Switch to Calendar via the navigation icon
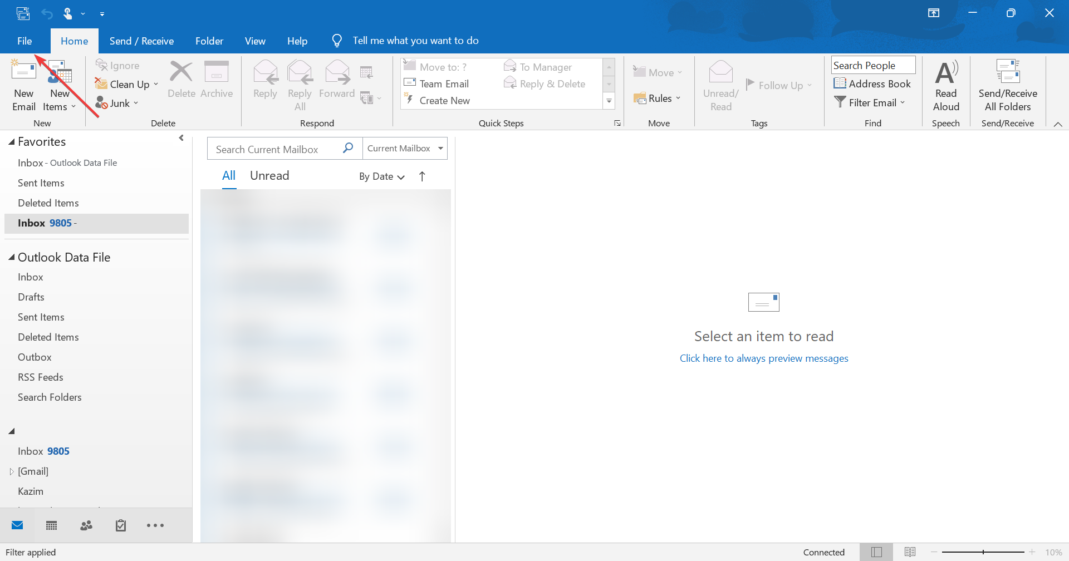The height and width of the screenshot is (561, 1069). tap(52, 525)
